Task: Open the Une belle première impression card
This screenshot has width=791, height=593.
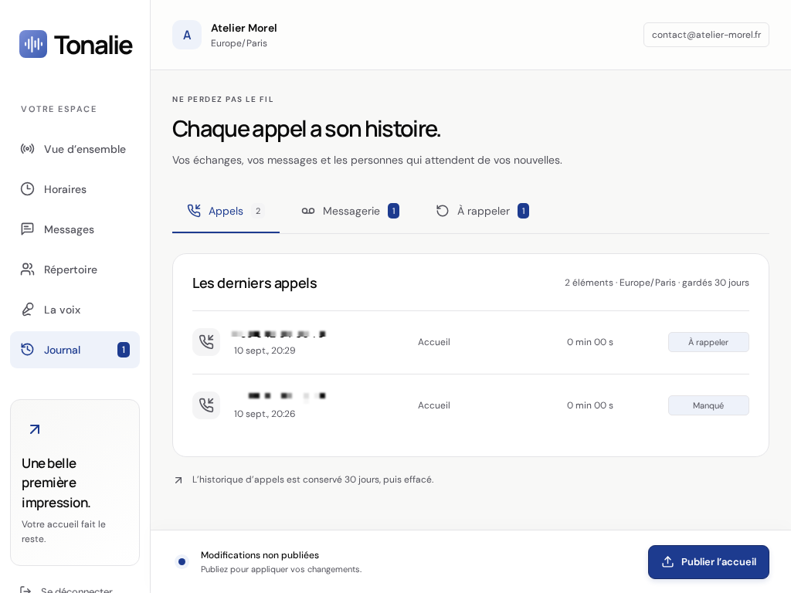Action: pos(75,483)
